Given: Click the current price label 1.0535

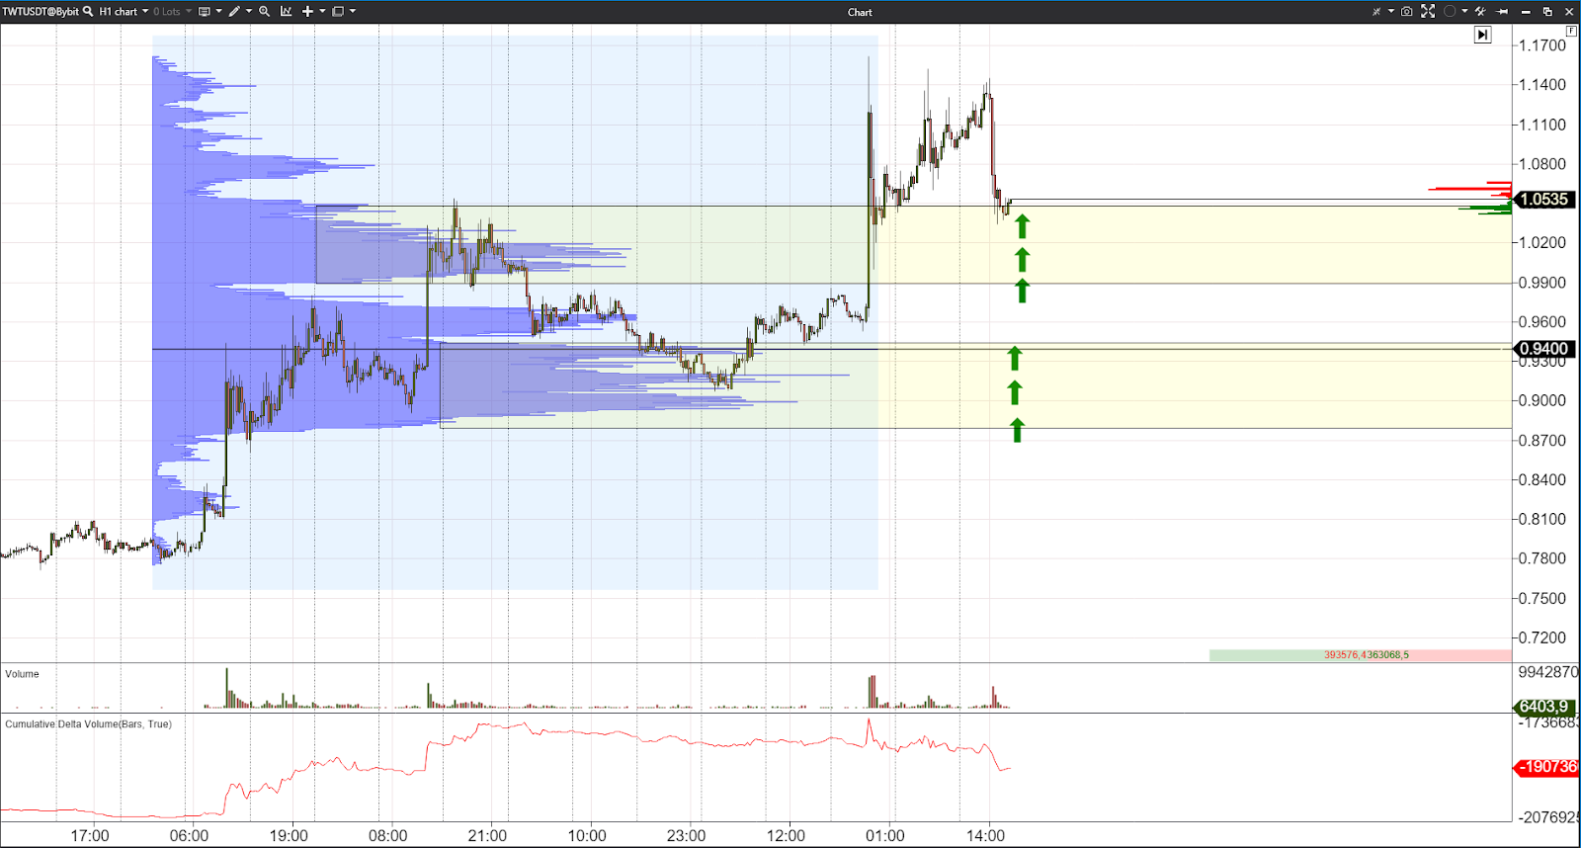Looking at the screenshot, I should click(1544, 200).
